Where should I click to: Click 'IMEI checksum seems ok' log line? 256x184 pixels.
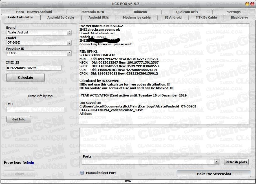click(x=100, y=30)
